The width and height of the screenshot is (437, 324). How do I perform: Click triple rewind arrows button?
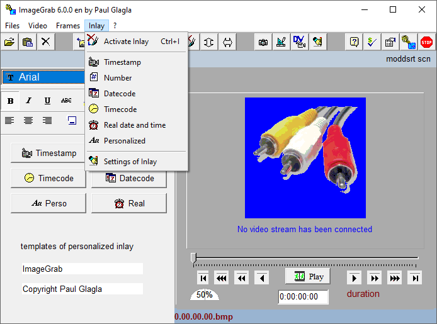[221, 278]
